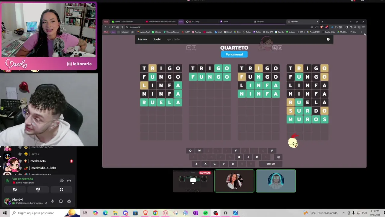The image size is (385, 217).
Task: Reload the page in browser
Action: coord(113,27)
